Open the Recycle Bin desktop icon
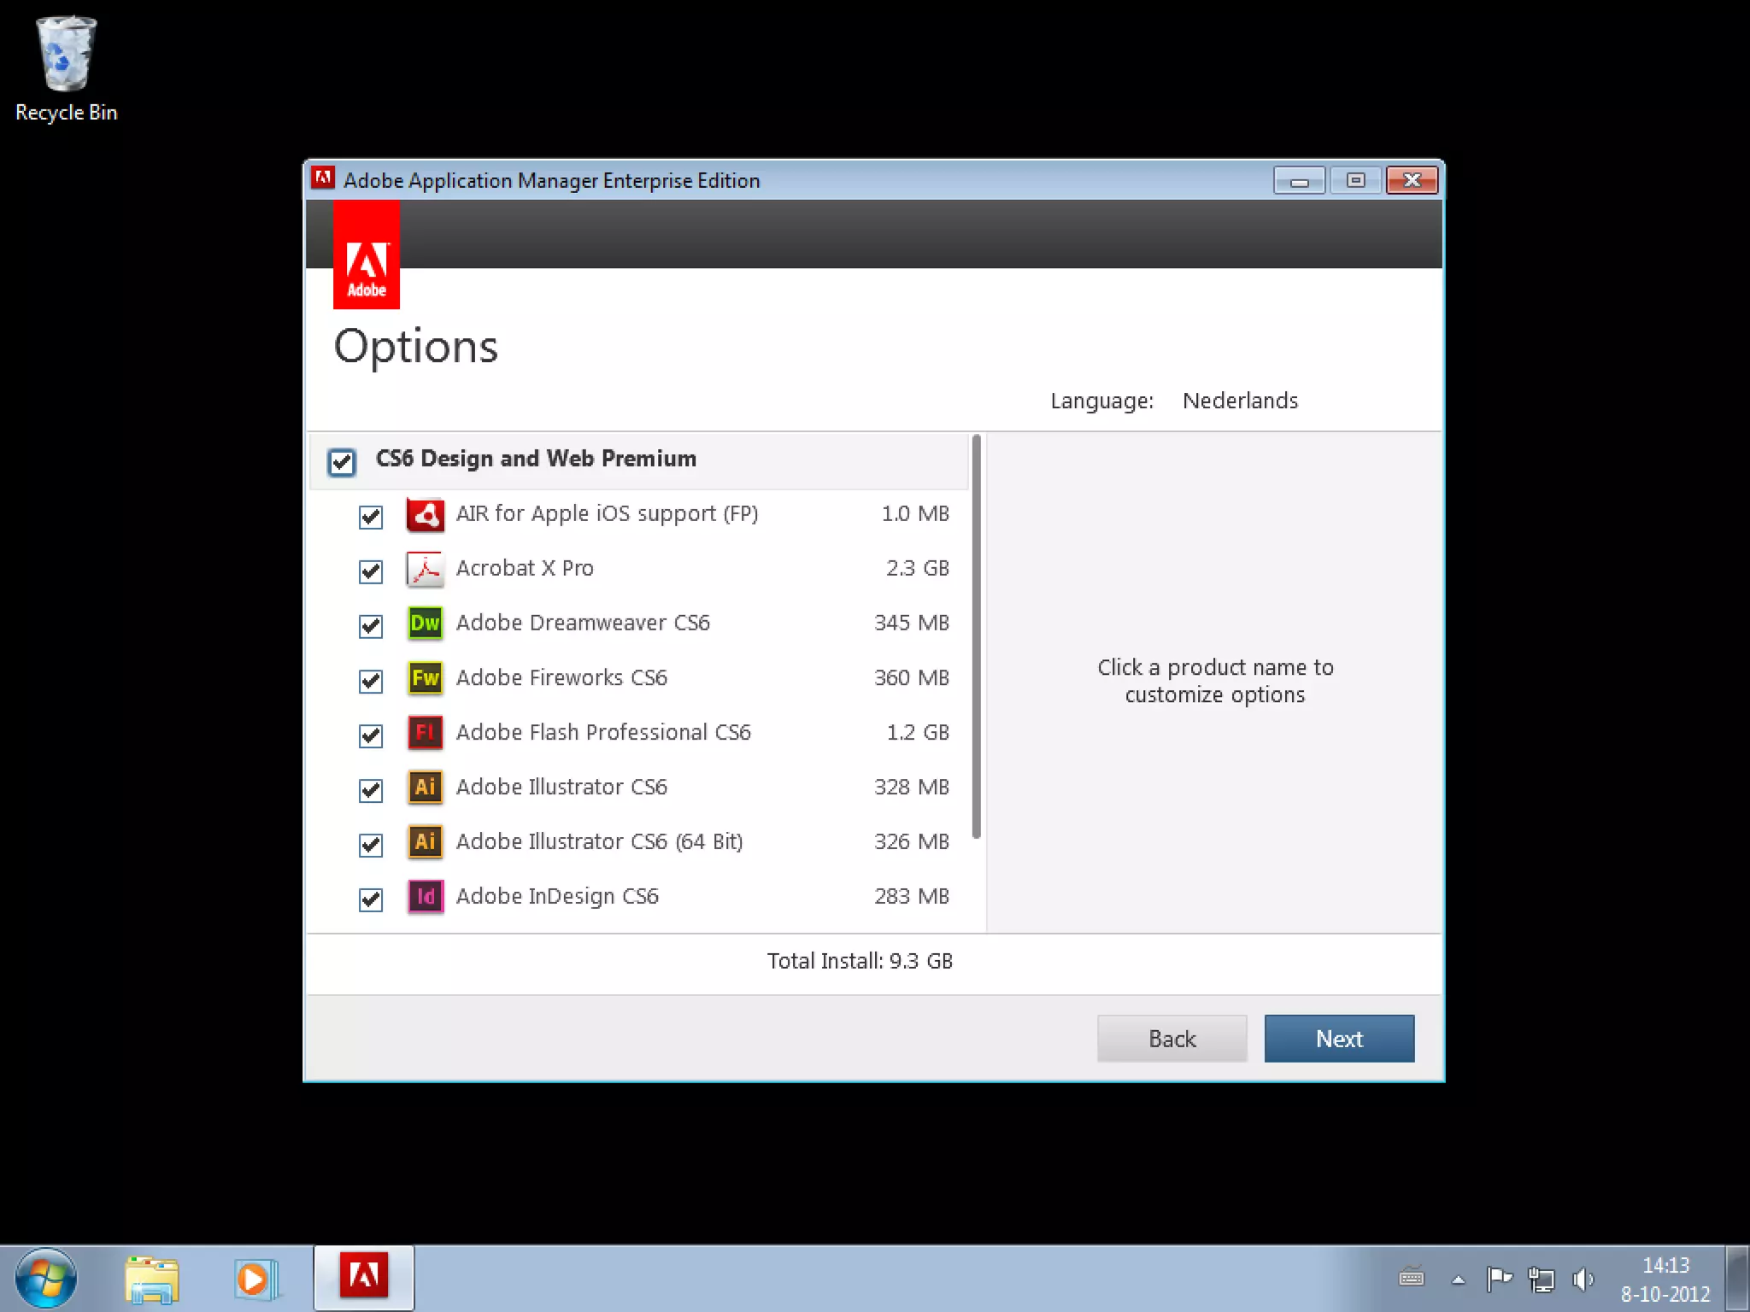Image resolution: width=1750 pixels, height=1312 pixels. [66, 68]
